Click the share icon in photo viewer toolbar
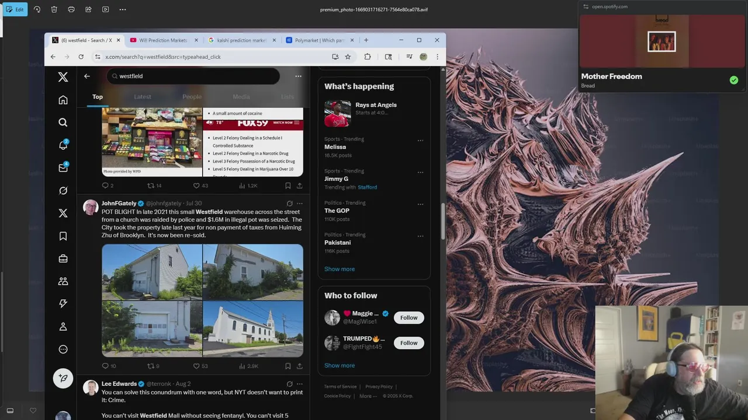The image size is (748, 420). point(88,9)
